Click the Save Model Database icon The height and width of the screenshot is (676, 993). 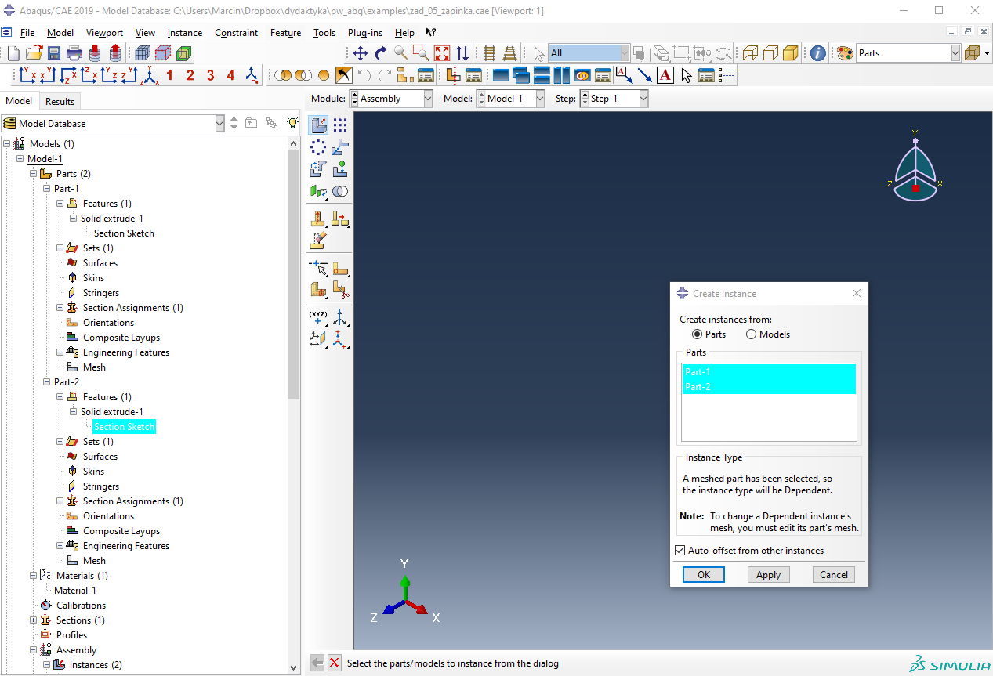tap(54, 53)
